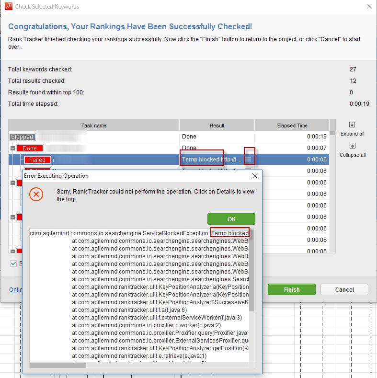Click OK in the error dialog

pyautogui.click(x=231, y=219)
